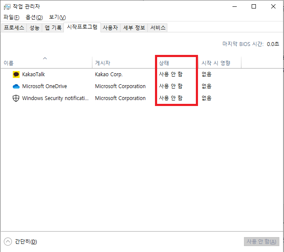Click the Task Manager title bar icon
This screenshot has width=284, height=252.
pyautogui.click(x=7, y=7)
